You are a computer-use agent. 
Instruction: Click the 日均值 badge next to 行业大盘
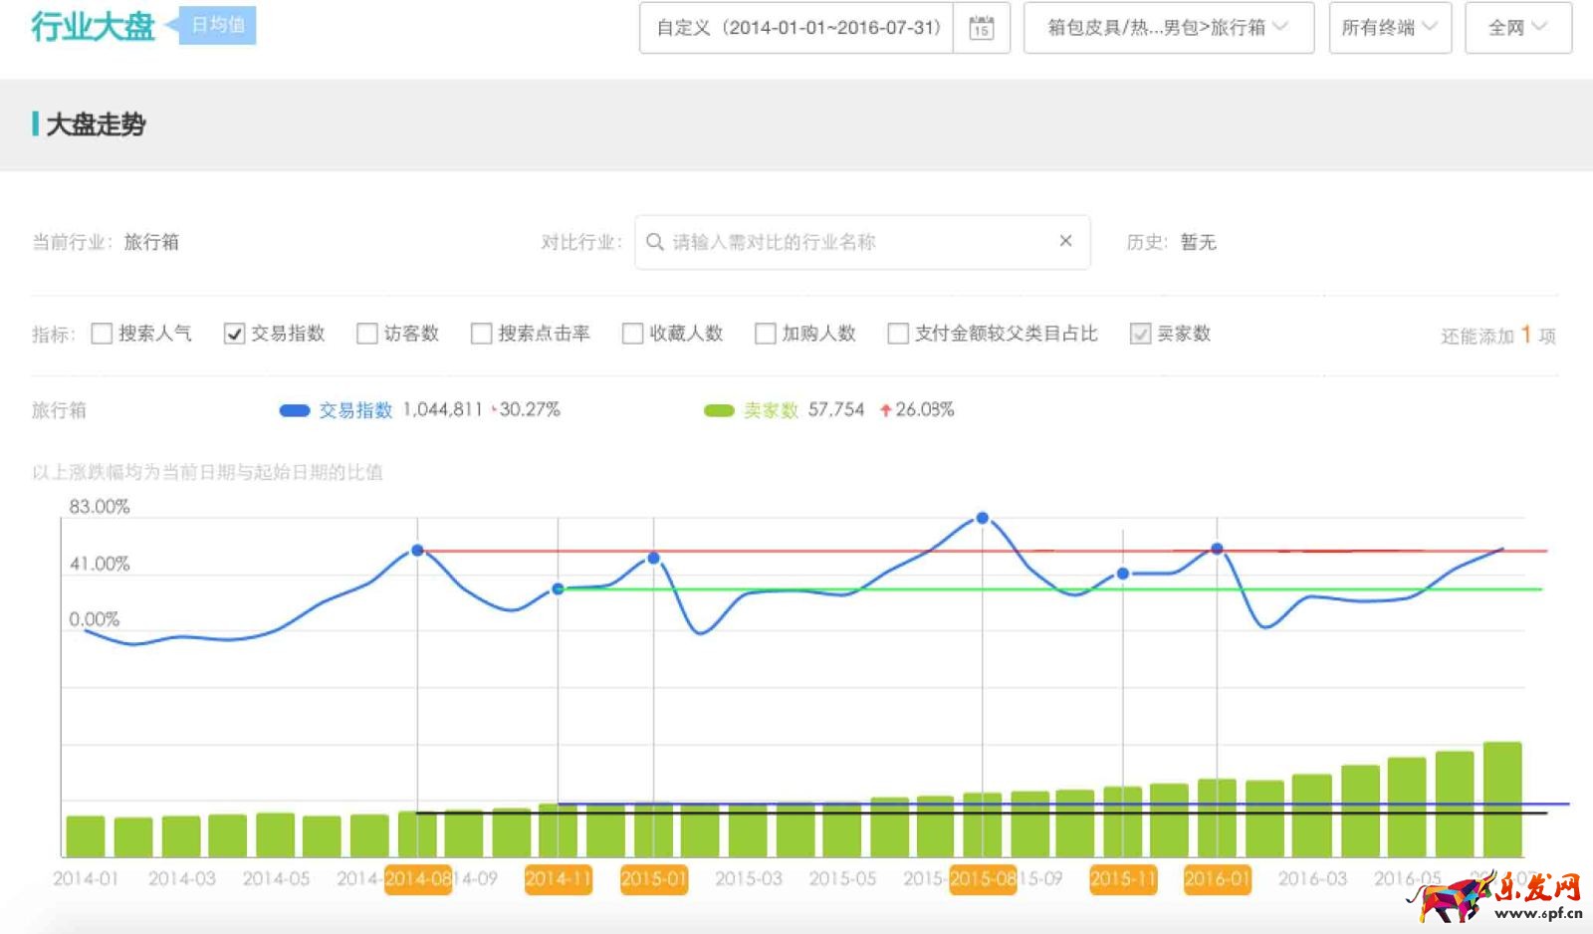tap(215, 23)
